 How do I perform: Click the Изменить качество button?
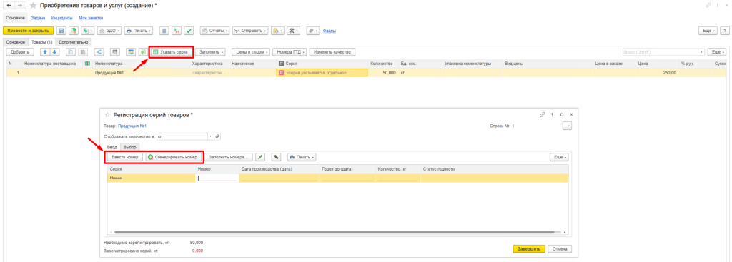tap(332, 51)
